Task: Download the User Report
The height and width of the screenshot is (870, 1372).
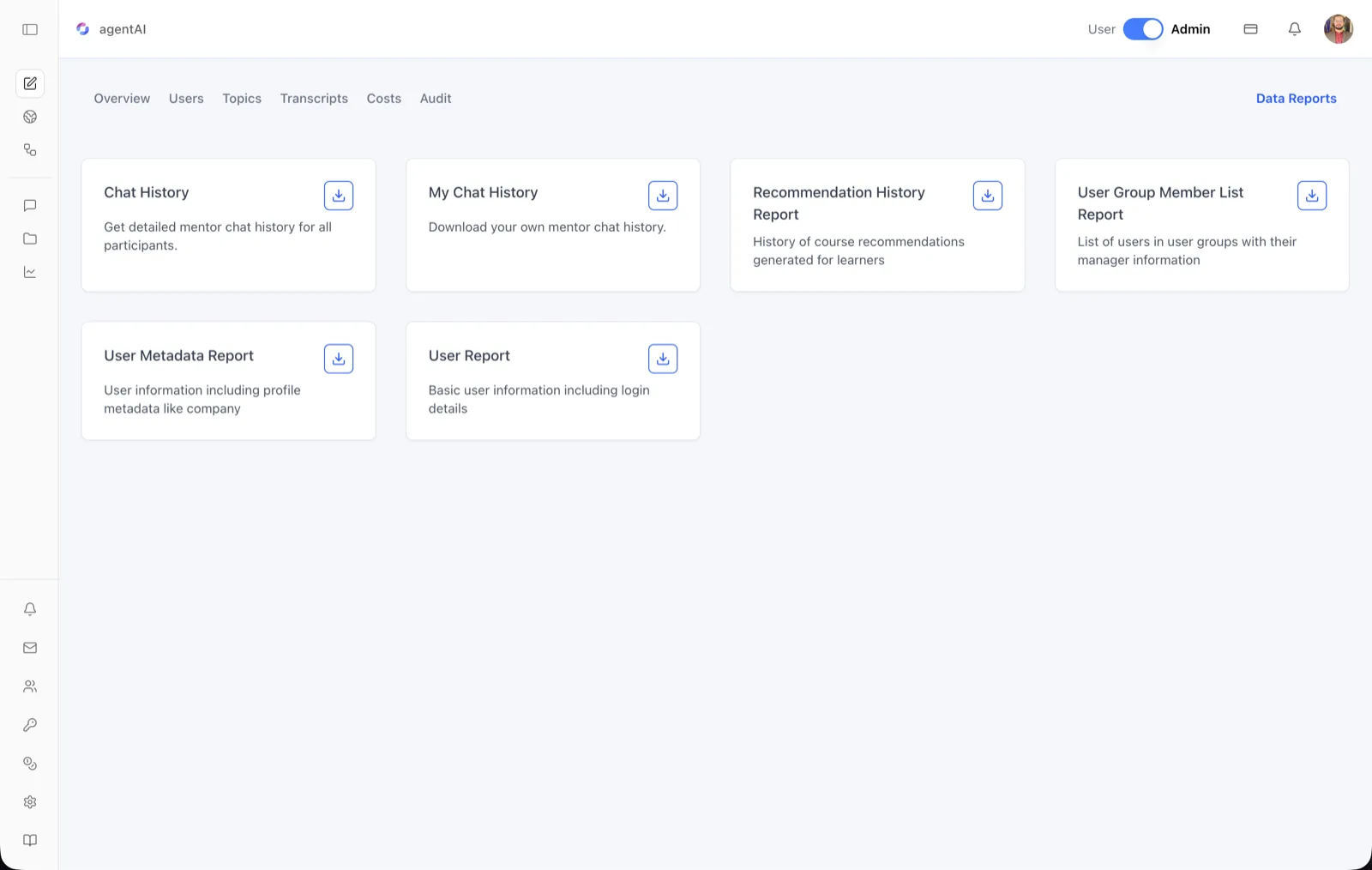Action: (663, 359)
